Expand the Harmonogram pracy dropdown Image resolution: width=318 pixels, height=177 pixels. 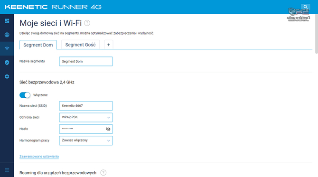[86, 140]
